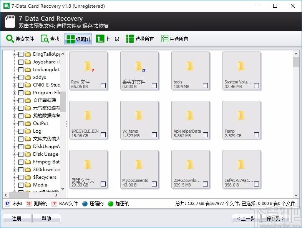Expand the CNKI E-Stuc tree node
This screenshot has height=228, width=302.
click(15, 85)
